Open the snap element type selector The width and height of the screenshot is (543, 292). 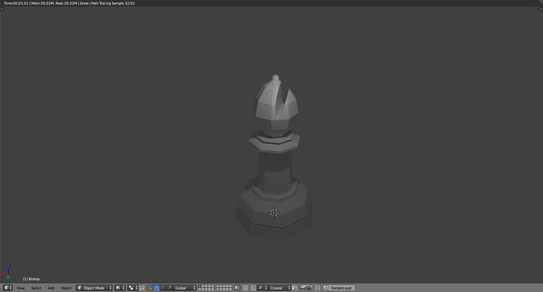tap(262, 288)
